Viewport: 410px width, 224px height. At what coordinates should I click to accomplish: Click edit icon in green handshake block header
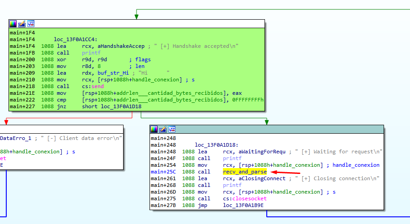(x=22, y=24)
